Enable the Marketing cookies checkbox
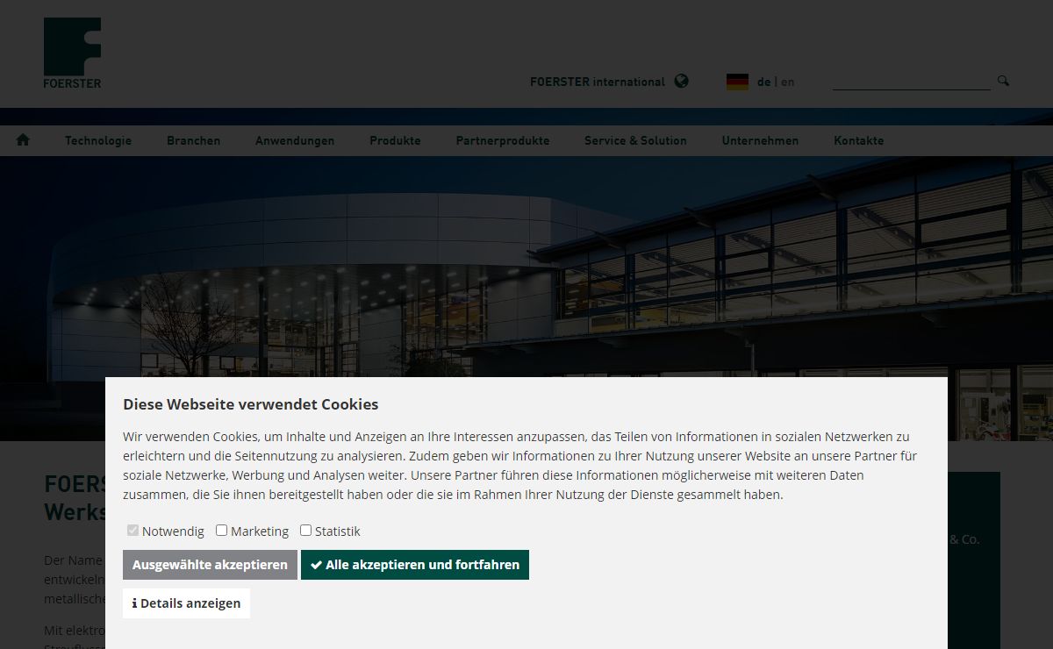 tap(222, 531)
